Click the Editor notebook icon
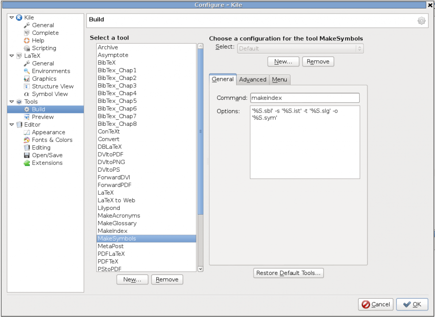Viewport: 435px width, 317px height. pos(19,125)
